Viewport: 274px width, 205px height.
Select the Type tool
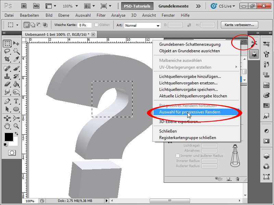coord(16,101)
